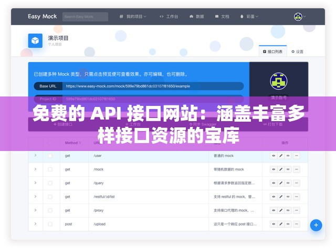
Task: Edit the /proxy interface with pencil icon
Action: tap(281, 211)
